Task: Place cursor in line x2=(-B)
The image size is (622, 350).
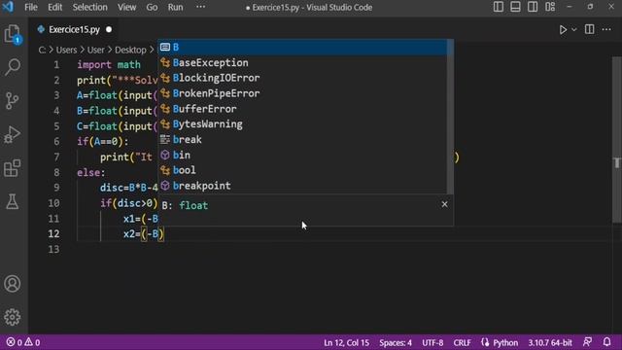Action: tap(144, 234)
